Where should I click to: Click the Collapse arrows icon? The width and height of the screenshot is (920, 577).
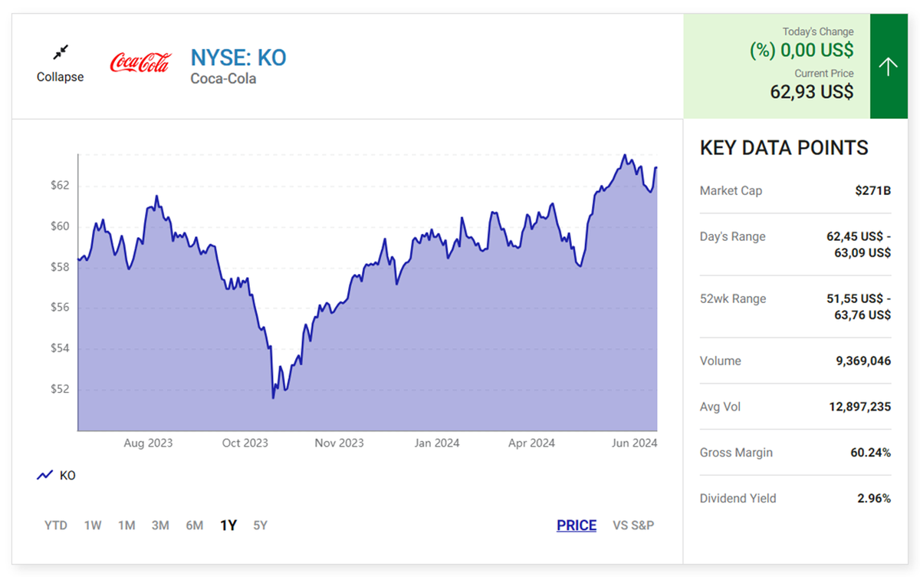(61, 52)
